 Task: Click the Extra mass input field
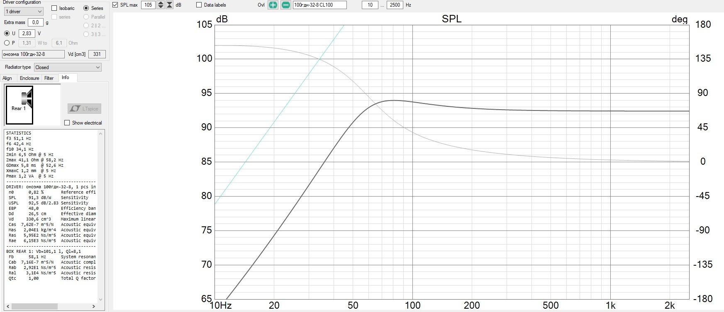click(36, 22)
